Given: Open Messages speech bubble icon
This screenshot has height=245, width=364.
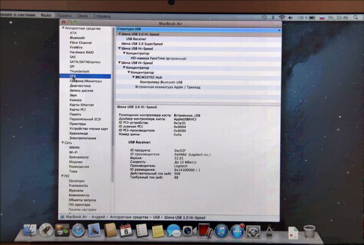Looking at the screenshot, I should [x=174, y=231].
